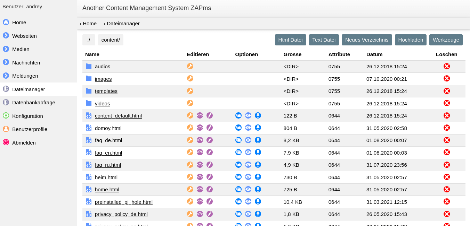The width and height of the screenshot is (470, 226).
Task: Click Hochladen upload button
Action: [411, 40]
